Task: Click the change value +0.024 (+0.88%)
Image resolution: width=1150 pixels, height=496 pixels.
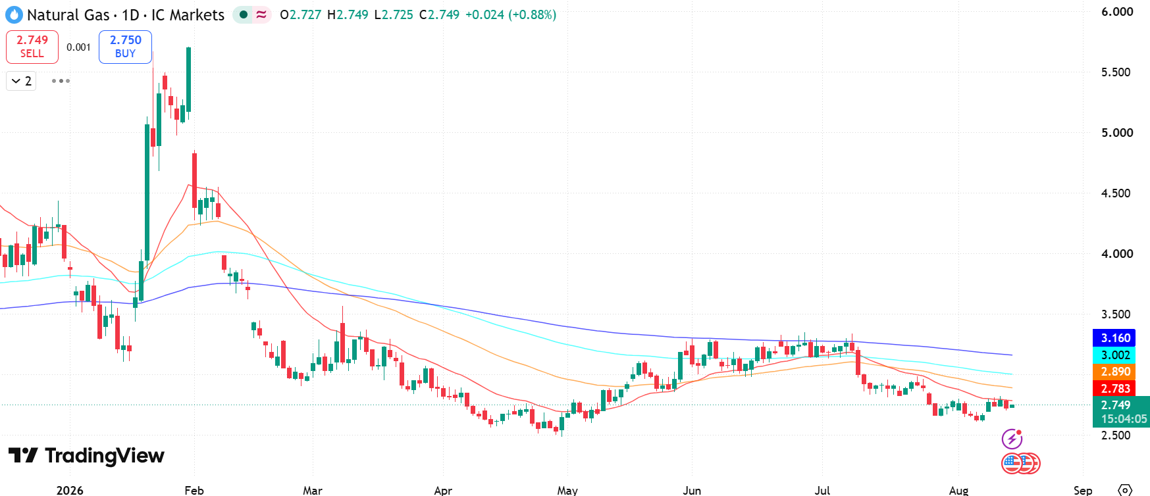Action: click(511, 14)
